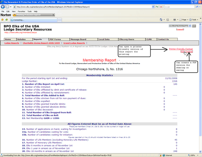This screenshot has height=157, width=202.
Task: Open the Elks.Org Home Page dropdown
Action: point(190,25)
